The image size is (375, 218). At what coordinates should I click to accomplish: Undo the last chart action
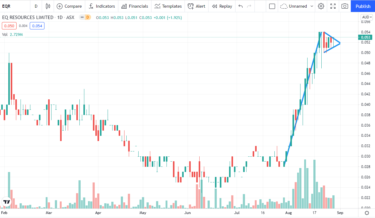241,6
